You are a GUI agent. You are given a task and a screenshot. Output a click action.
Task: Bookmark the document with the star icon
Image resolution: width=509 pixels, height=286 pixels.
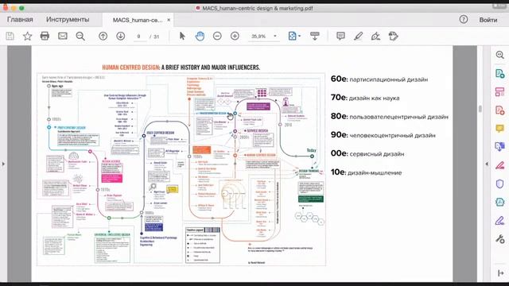click(x=27, y=36)
